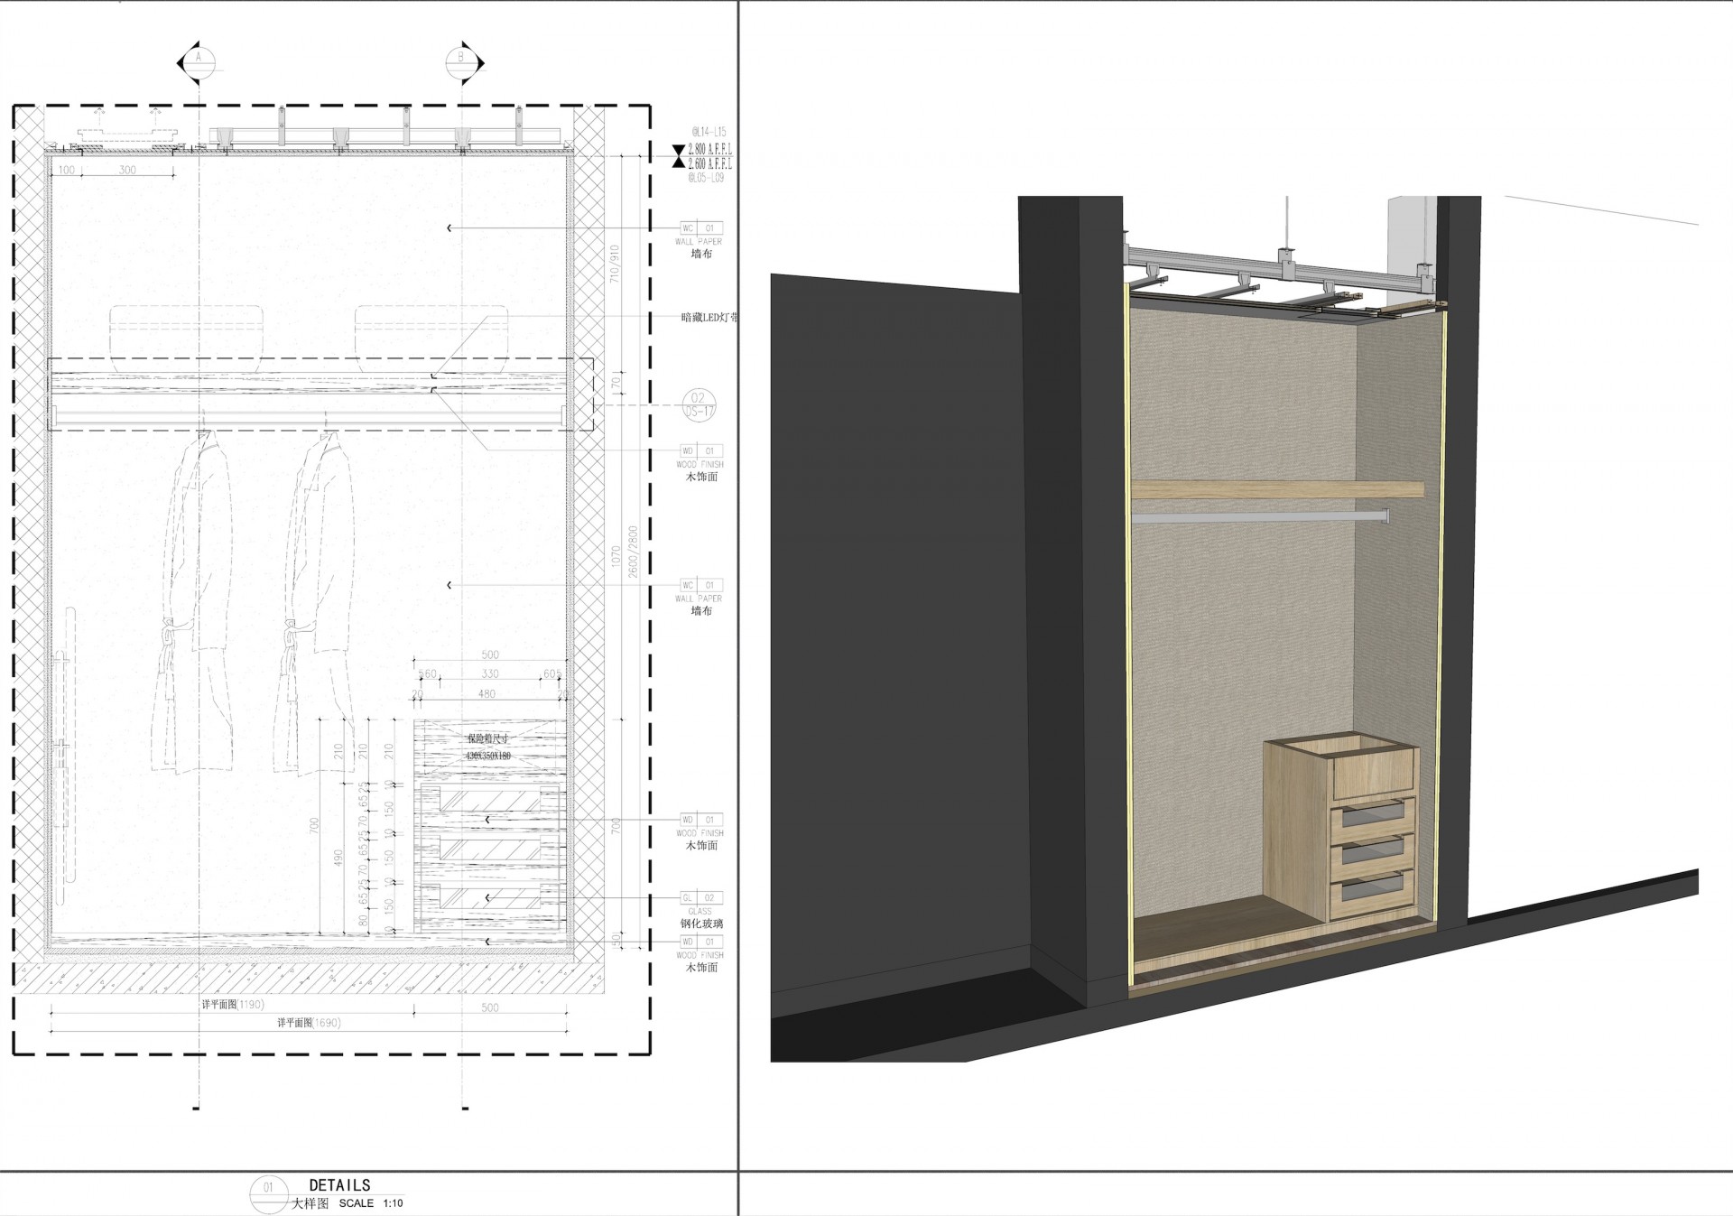Click the 02 DS-17 detail callout circle
Viewport: 1733px width, 1216px height.
click(x=698, y=404)
